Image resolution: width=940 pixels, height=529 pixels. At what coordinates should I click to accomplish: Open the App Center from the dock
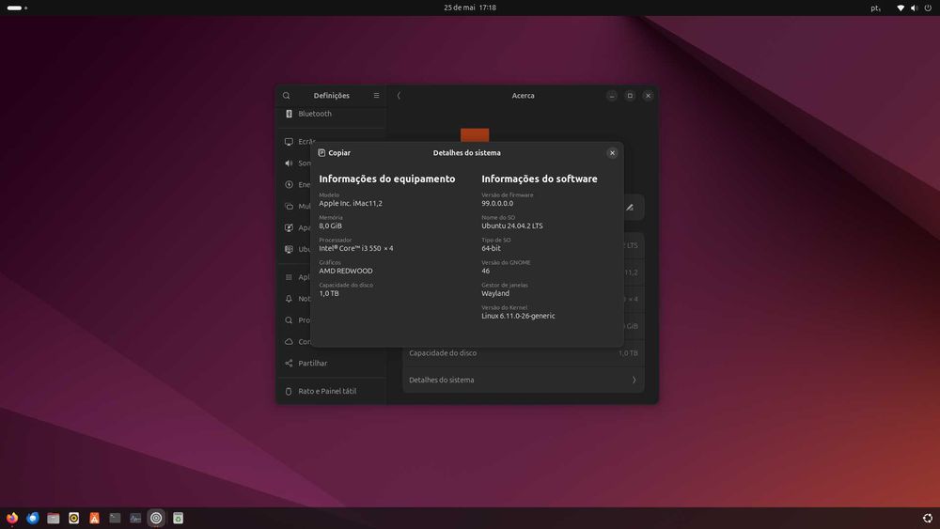point(94,519)
